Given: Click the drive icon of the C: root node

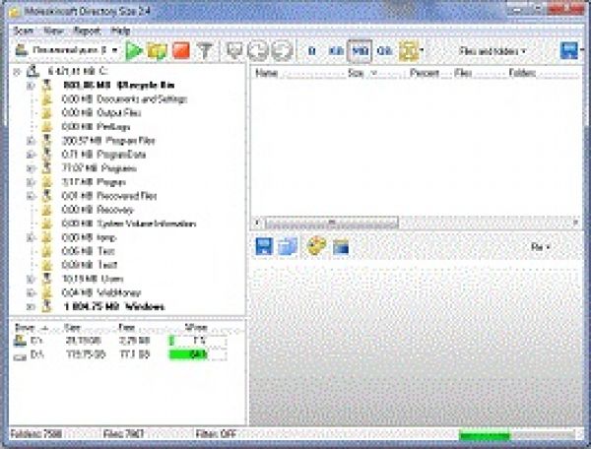Looking at the screenshot, I should coord(33,71).
